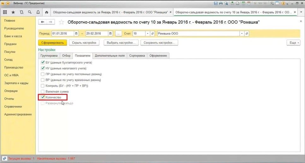Open the organization Ромашка ООО dropdown

tap(242, 34)
